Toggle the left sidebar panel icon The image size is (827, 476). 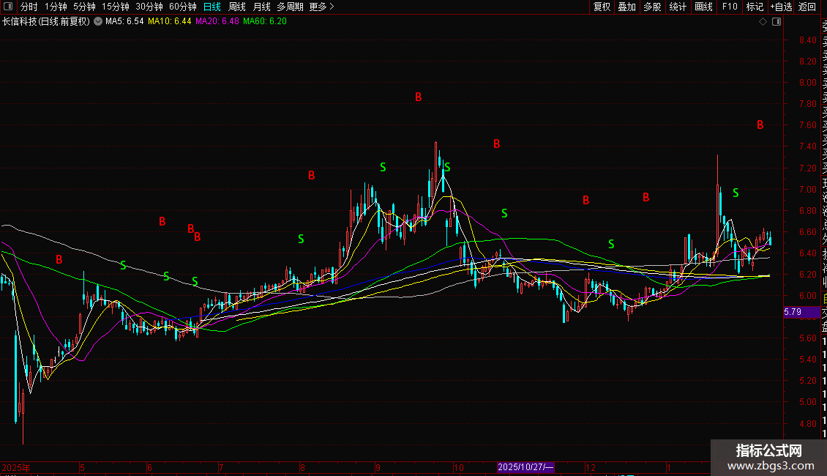(8, 7)
